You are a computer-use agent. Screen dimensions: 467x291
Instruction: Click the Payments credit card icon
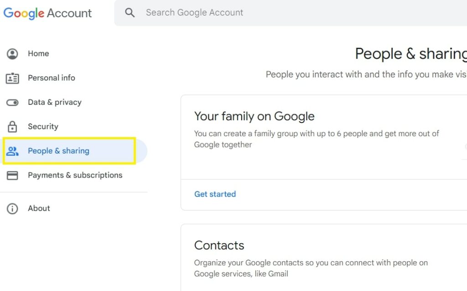(x=12, y=175)
